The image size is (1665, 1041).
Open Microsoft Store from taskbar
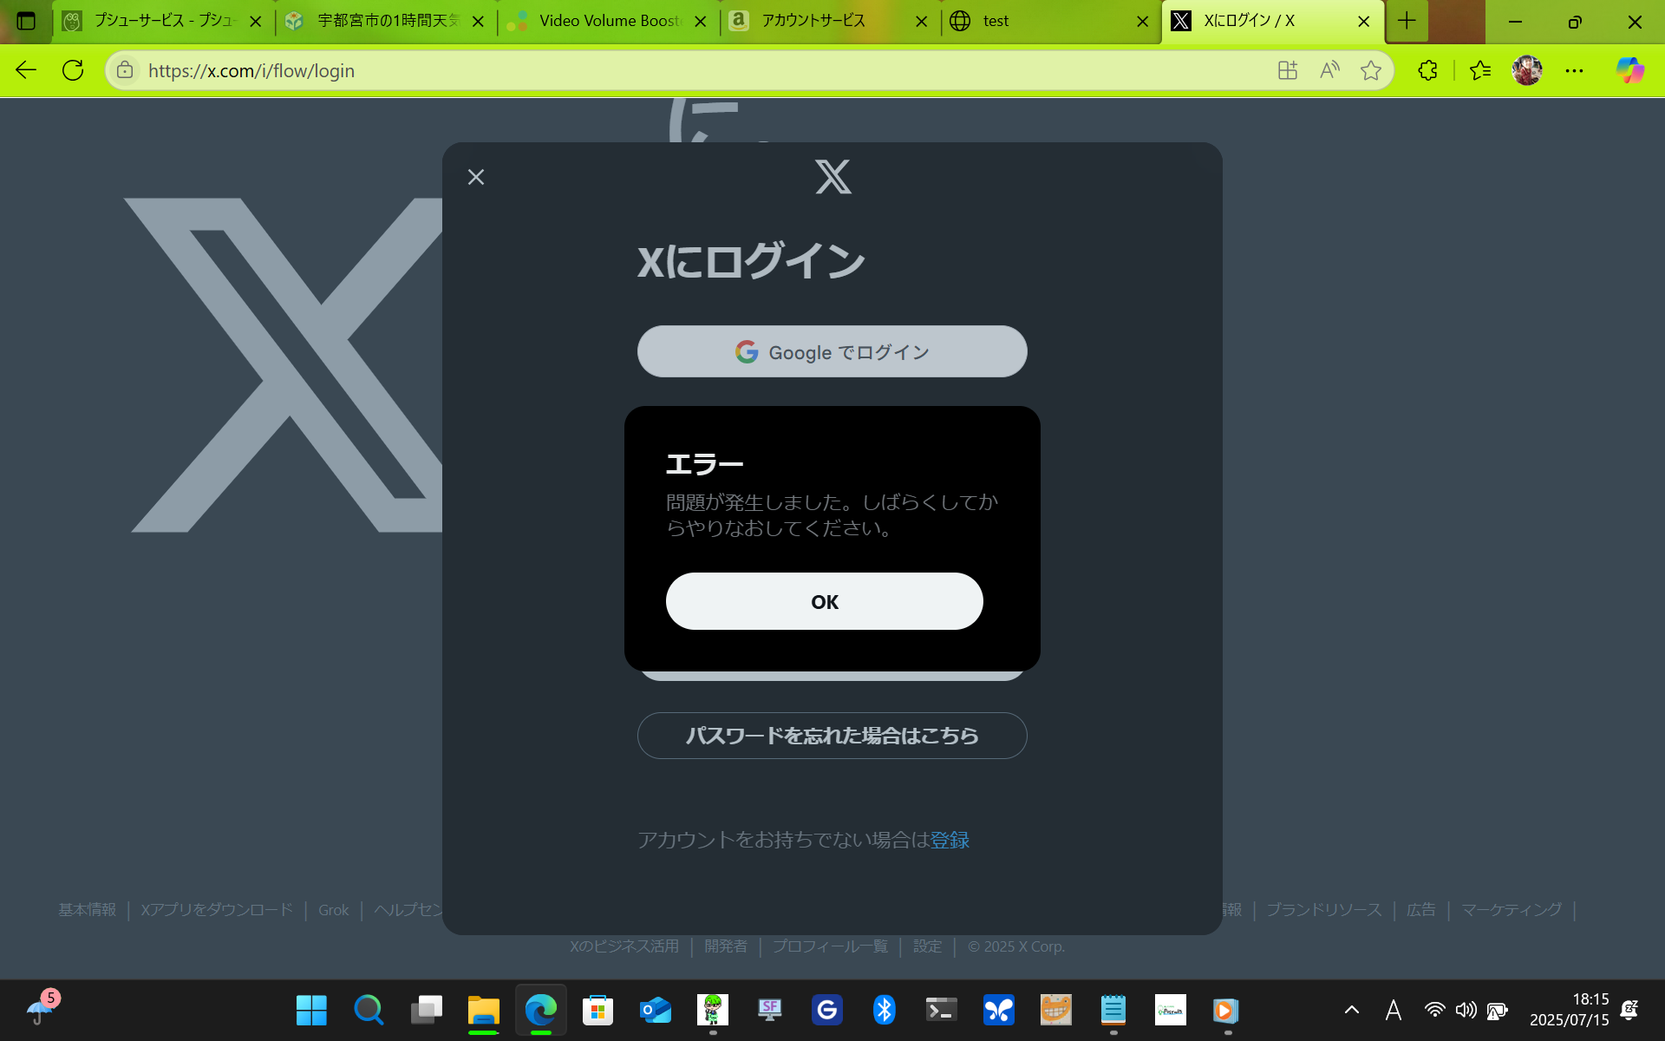[597, 1010]
